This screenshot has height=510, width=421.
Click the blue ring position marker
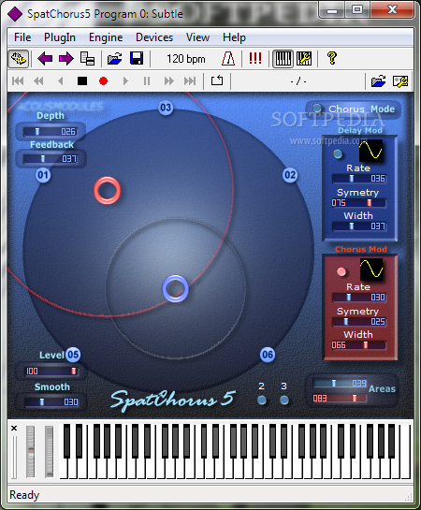(176, 289)
